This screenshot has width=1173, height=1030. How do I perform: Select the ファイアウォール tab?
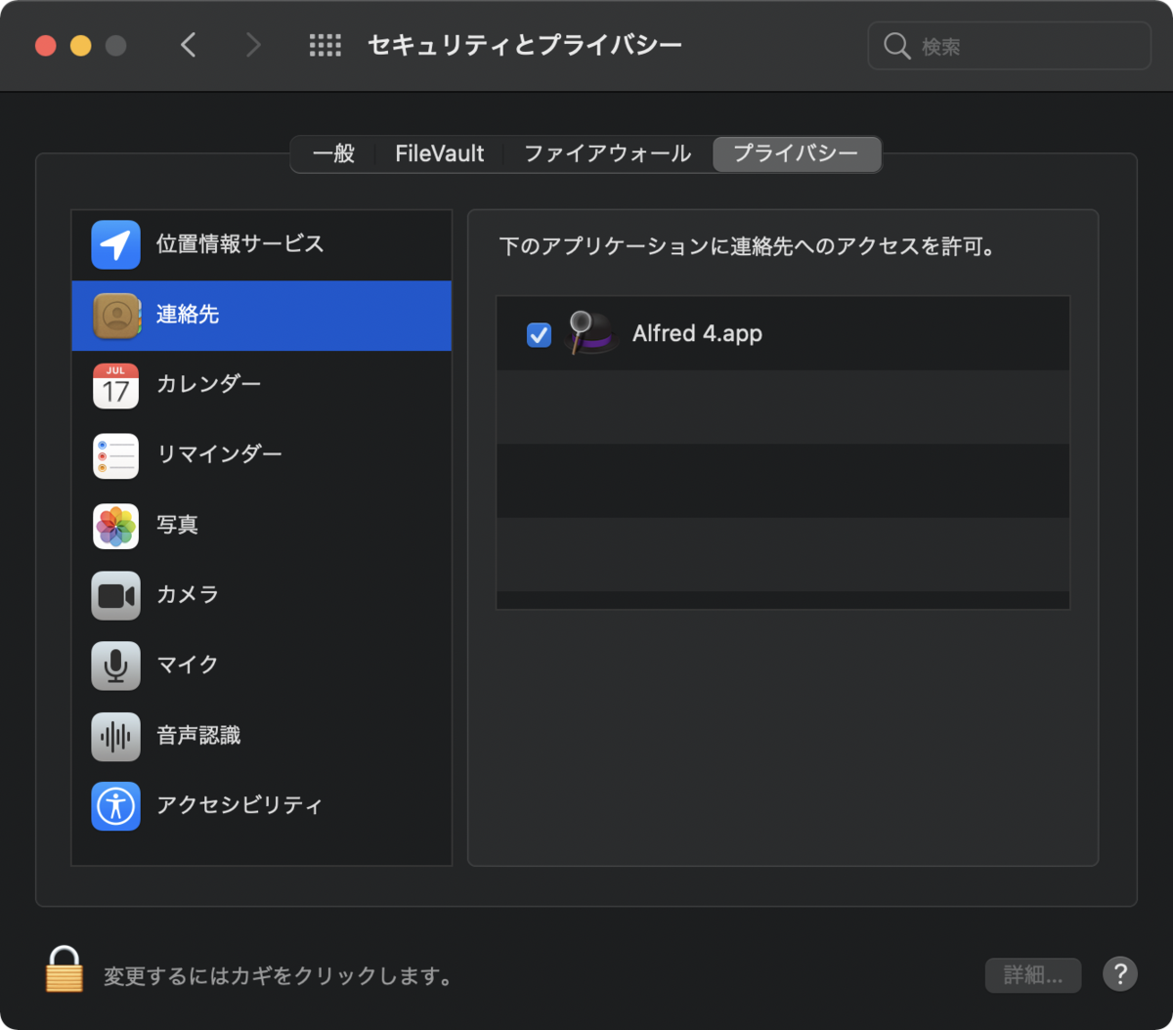[606, 153]
